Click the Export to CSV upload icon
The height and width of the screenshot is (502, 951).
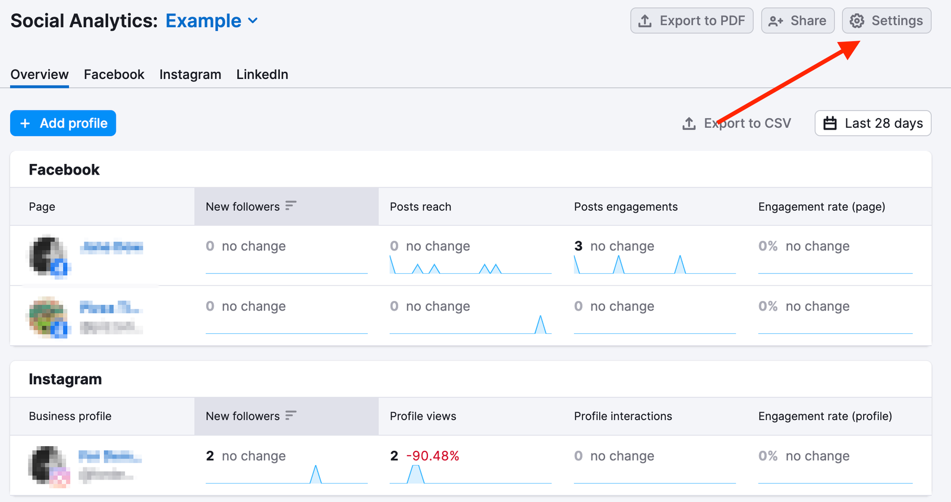689,123
